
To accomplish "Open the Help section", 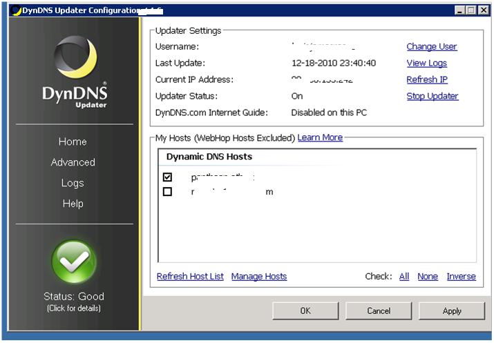I will [x=73, y=204].
